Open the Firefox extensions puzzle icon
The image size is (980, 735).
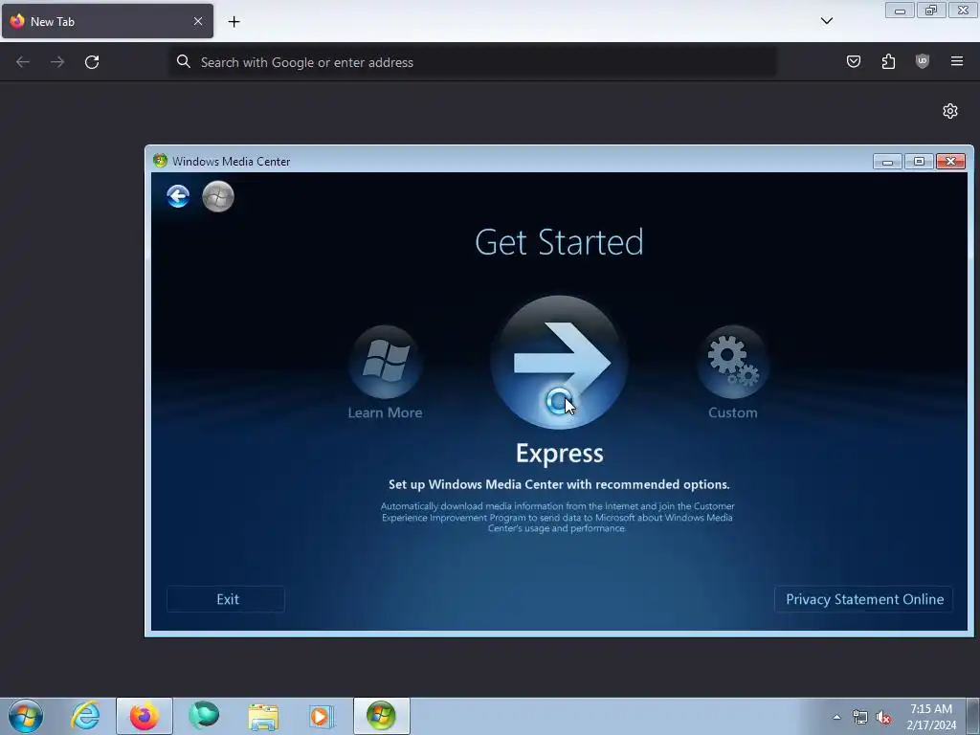click(x=888, y=61)
